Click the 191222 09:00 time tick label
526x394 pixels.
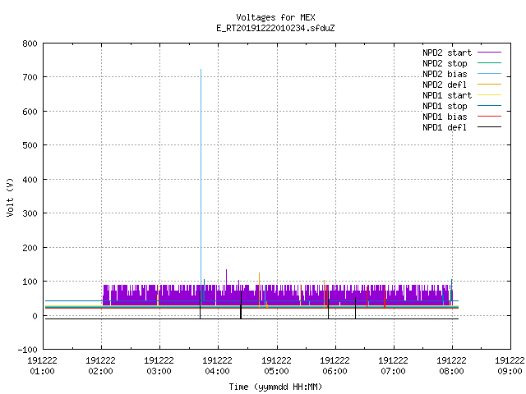click(510, 366)
